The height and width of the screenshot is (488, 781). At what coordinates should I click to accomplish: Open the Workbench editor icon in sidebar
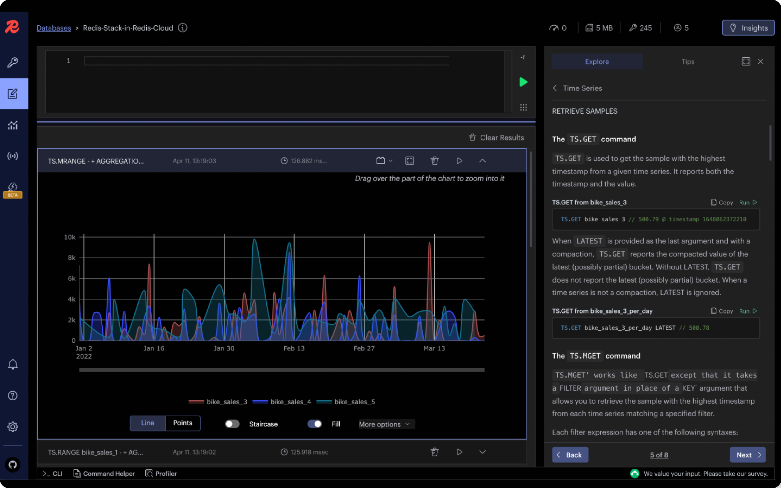[x=13, y=93]
